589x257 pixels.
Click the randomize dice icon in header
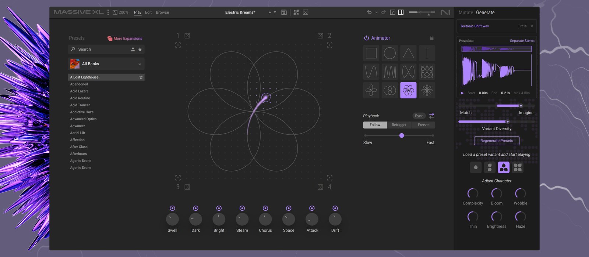(x=306, y=12)
